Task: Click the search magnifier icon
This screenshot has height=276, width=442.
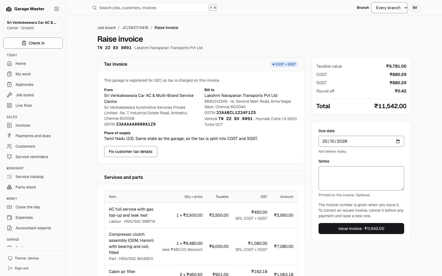Action: (94, 8)
